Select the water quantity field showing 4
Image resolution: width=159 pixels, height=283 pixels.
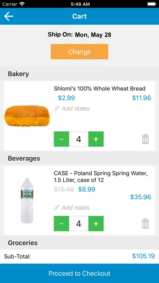[79, 224]
